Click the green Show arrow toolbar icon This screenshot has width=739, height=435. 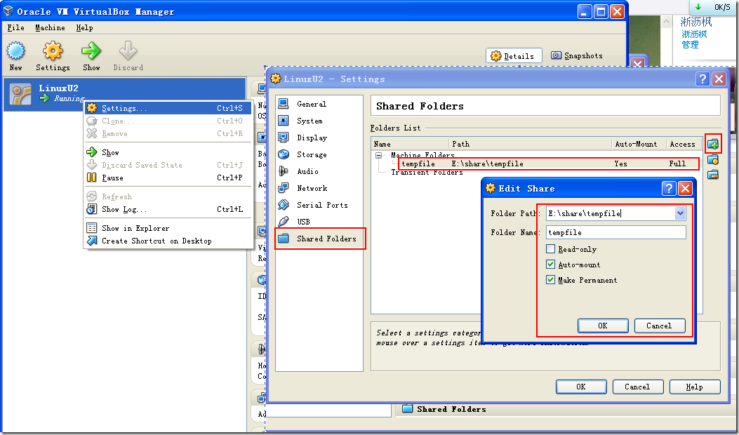coord(91,51)
